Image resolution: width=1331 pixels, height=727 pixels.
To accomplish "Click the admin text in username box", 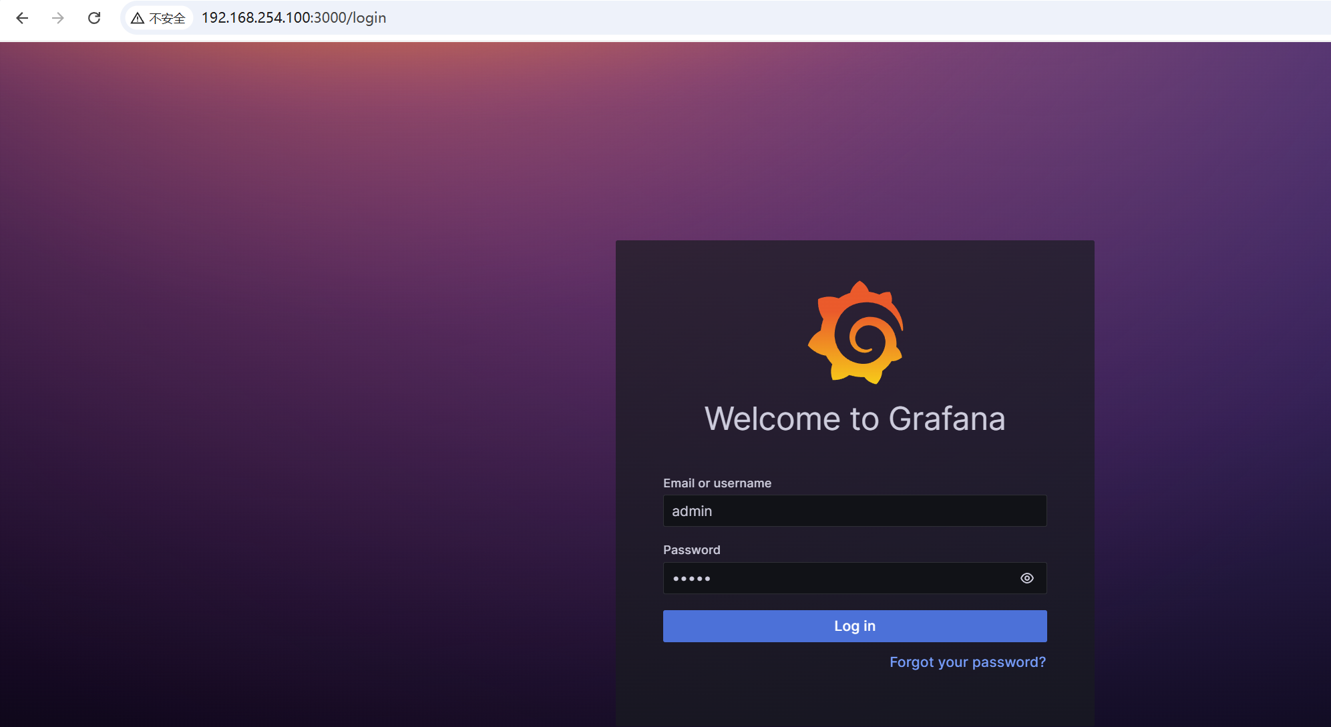I will click(x=692, y=511).
